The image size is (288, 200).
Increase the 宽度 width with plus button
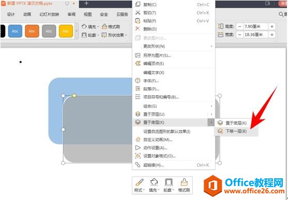[x=272, y=35]
